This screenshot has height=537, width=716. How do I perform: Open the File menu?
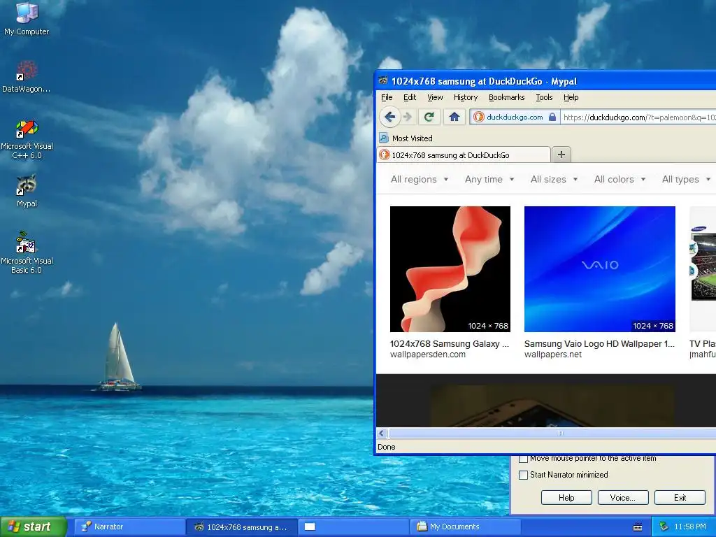coord(387,97)
